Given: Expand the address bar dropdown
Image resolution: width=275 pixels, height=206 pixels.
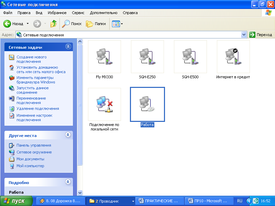Looking at the screenshot, I should pyautogui.click(x=244, y=35).
